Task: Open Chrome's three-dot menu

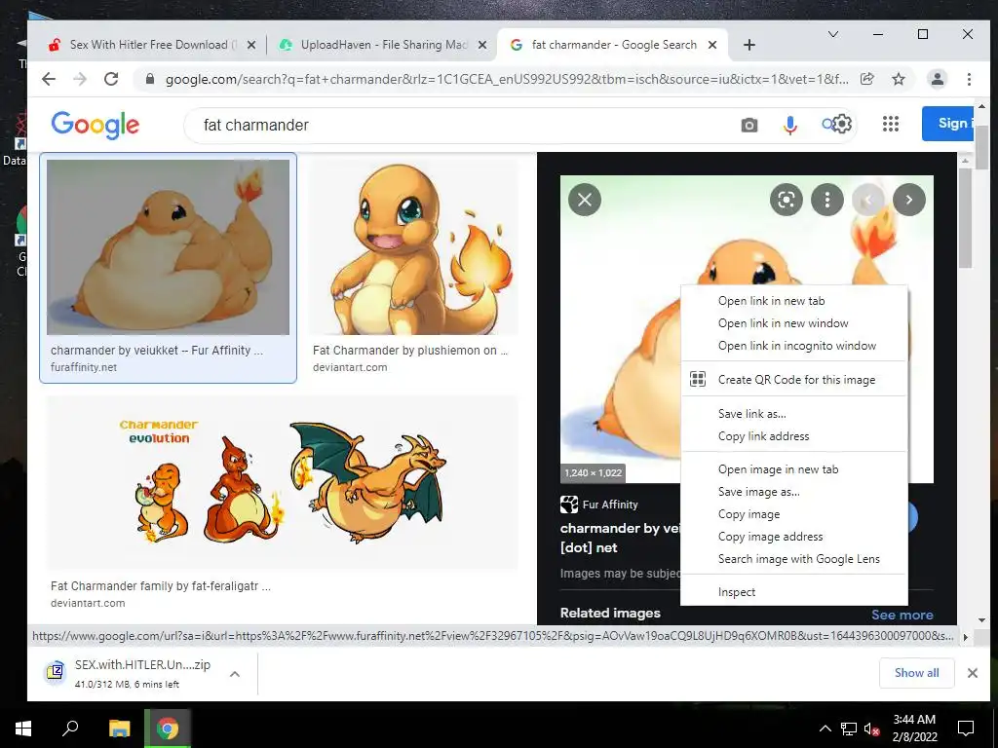Action: (969, 79)
